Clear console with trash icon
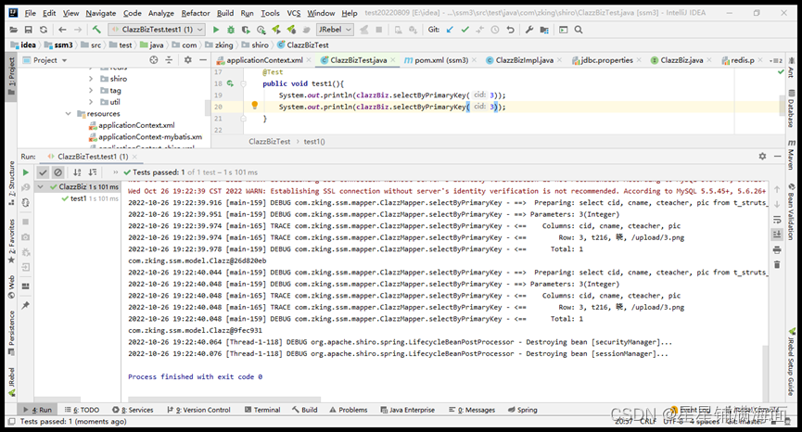Viewport: 802px width, 432px height. (x=777, y=265)
